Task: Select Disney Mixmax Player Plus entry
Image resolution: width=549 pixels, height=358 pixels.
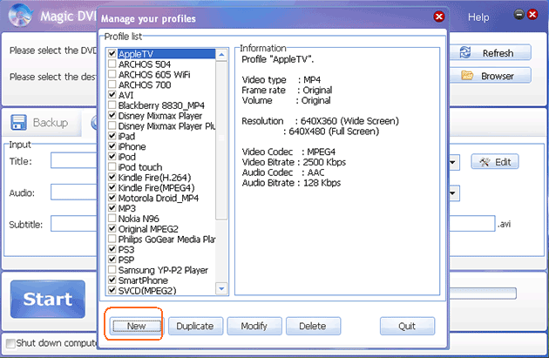Action: [x=166, y=125]
